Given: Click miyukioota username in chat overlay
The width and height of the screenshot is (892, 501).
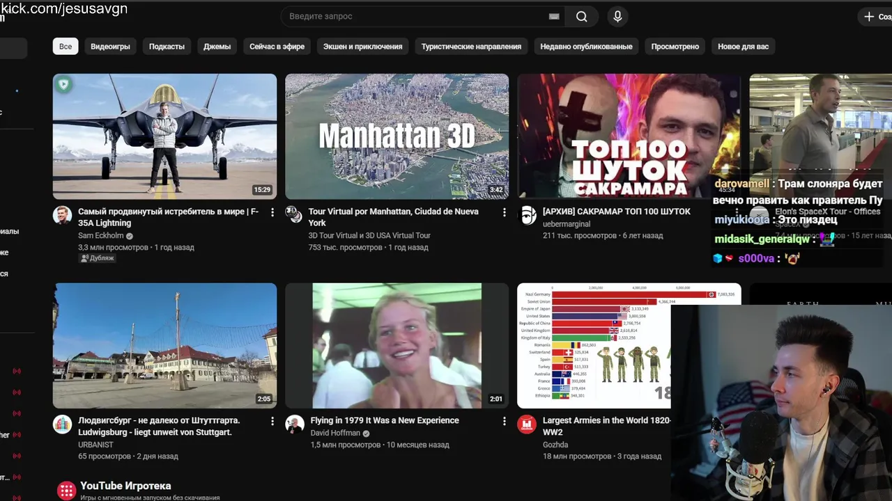Looking at the screenshot, I should [x=742, y=220].
